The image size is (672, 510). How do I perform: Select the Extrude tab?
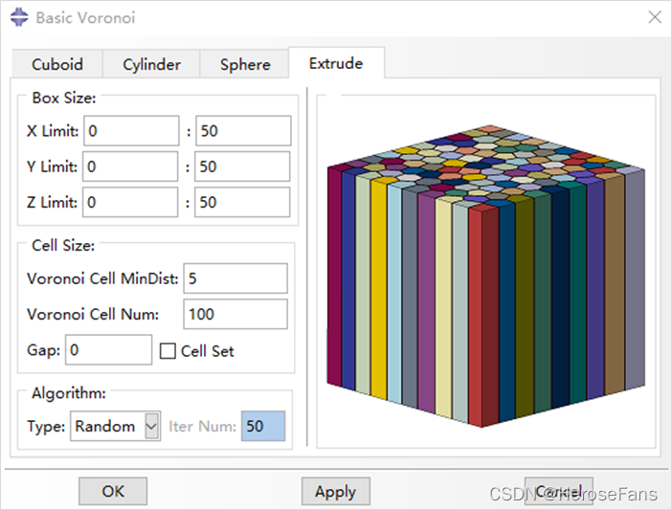[336, 63]
